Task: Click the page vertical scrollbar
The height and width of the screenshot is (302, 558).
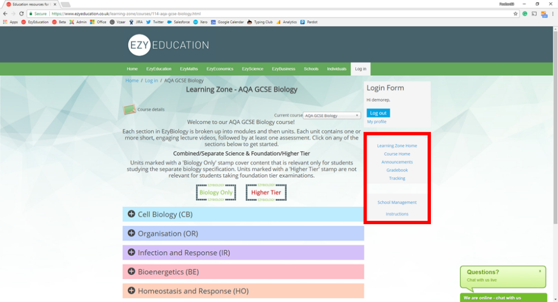Action: point(555,128)
